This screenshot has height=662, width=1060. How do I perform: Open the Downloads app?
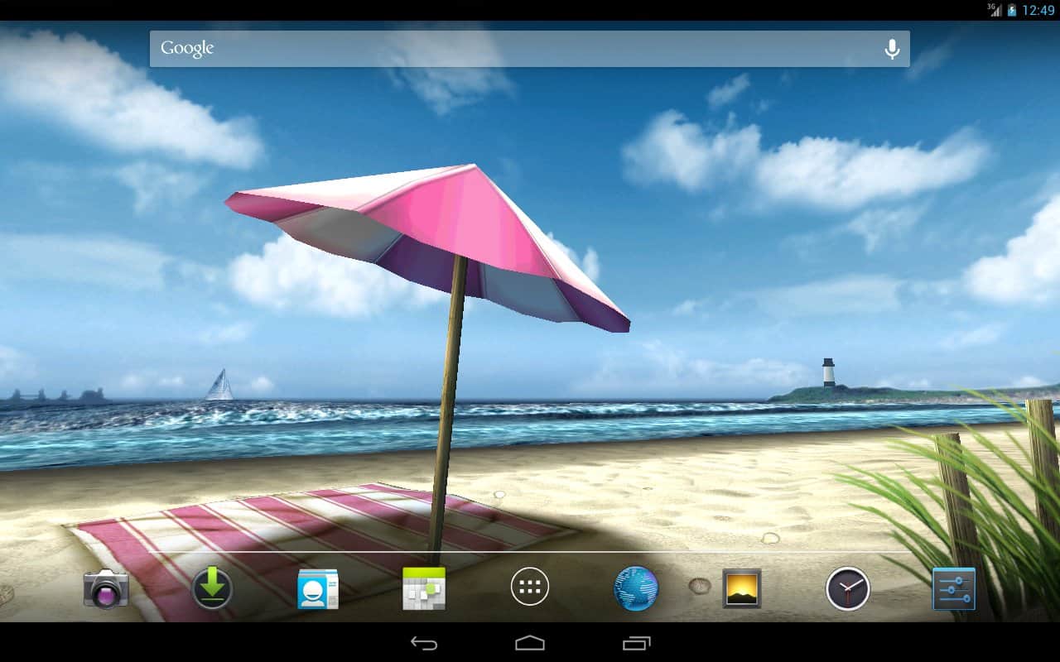212,589
